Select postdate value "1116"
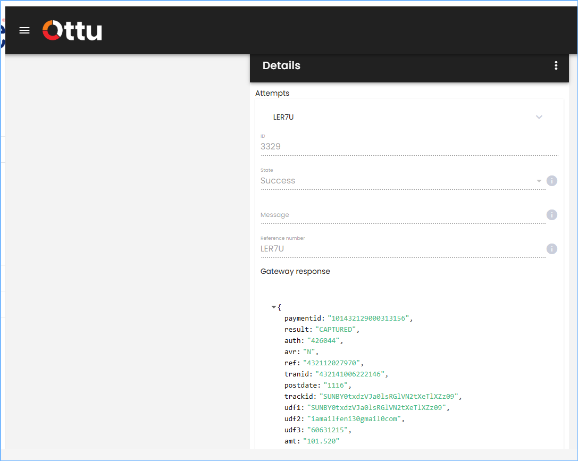 pyautogui.click(x=336, y=385)
